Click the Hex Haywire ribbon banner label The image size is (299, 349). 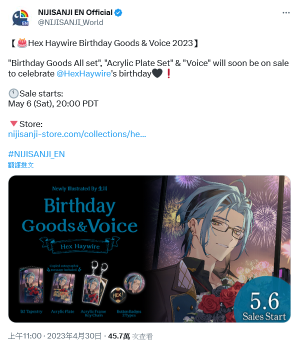click(x=80, y=246)
